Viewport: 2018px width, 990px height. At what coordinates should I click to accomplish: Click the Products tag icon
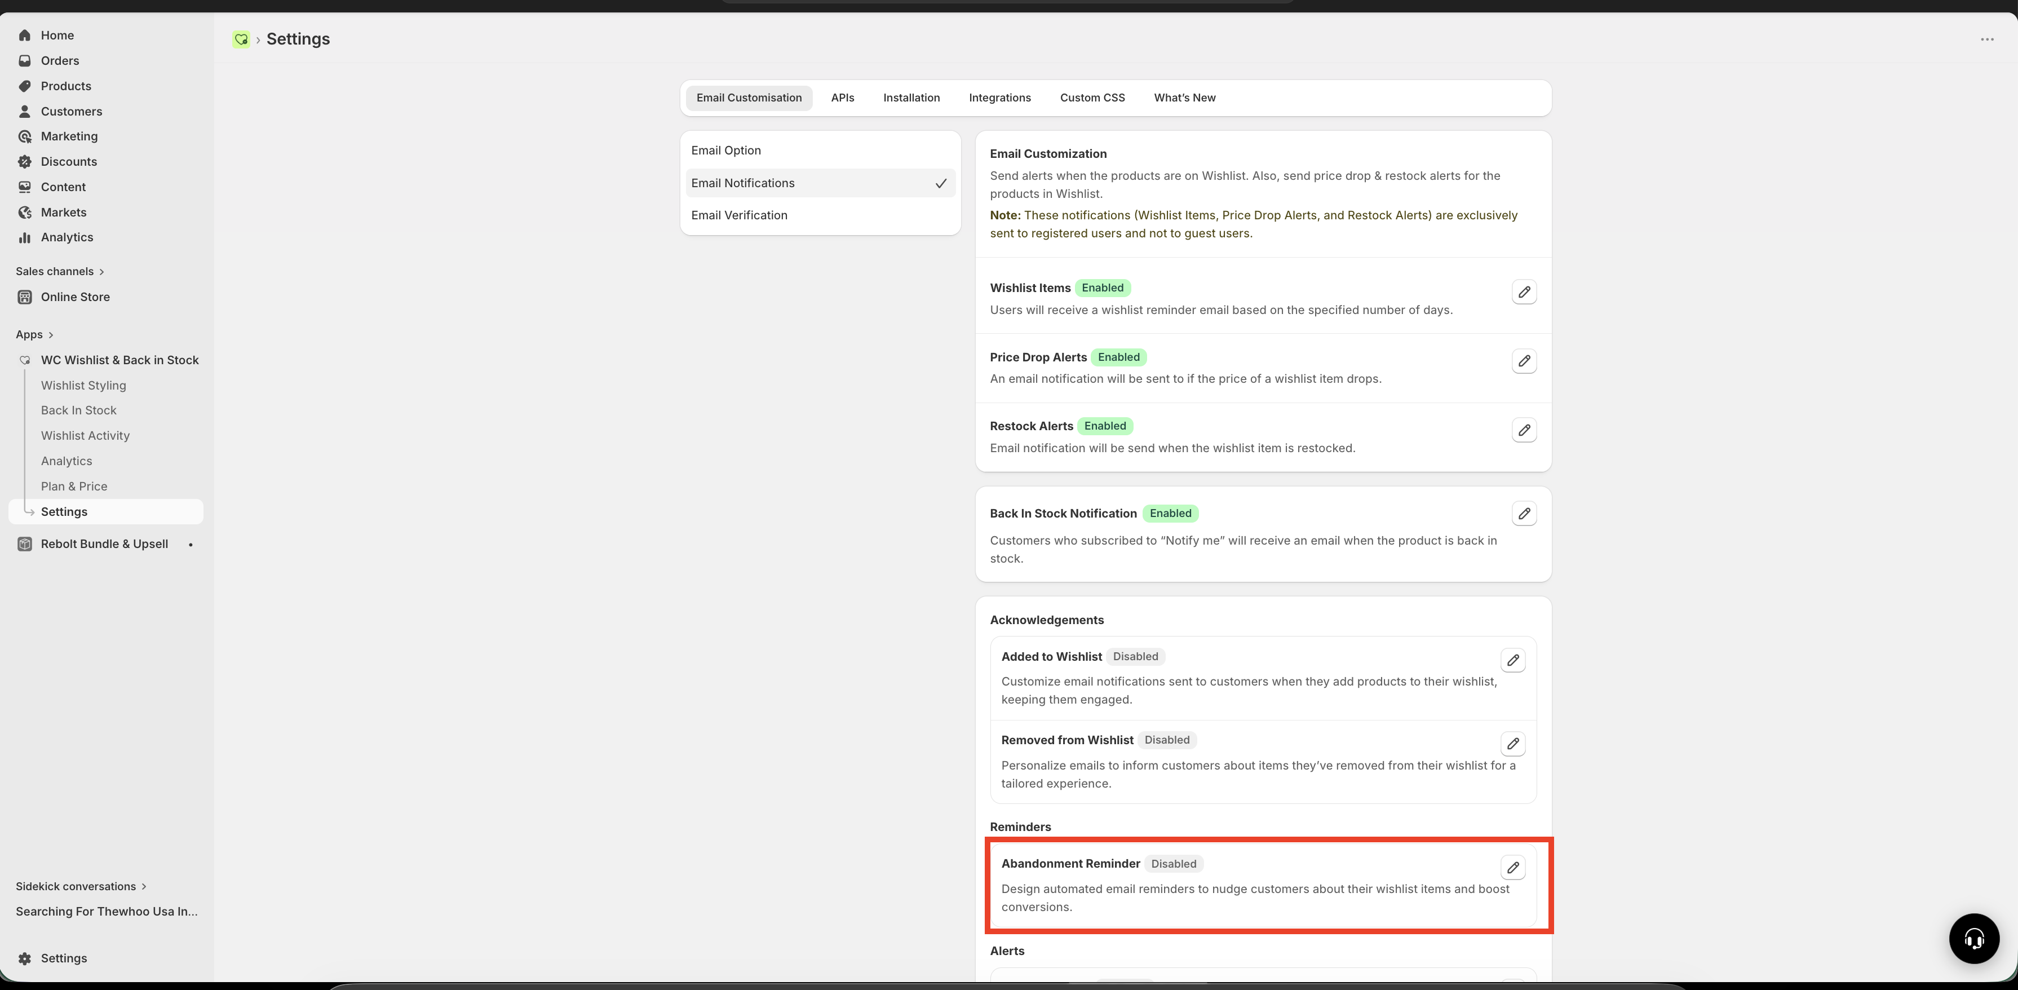pyautogui.click(x=25, y=86)
